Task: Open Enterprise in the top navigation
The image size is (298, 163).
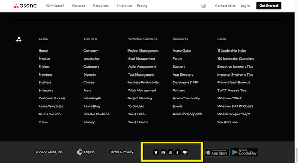Action: 124,6
